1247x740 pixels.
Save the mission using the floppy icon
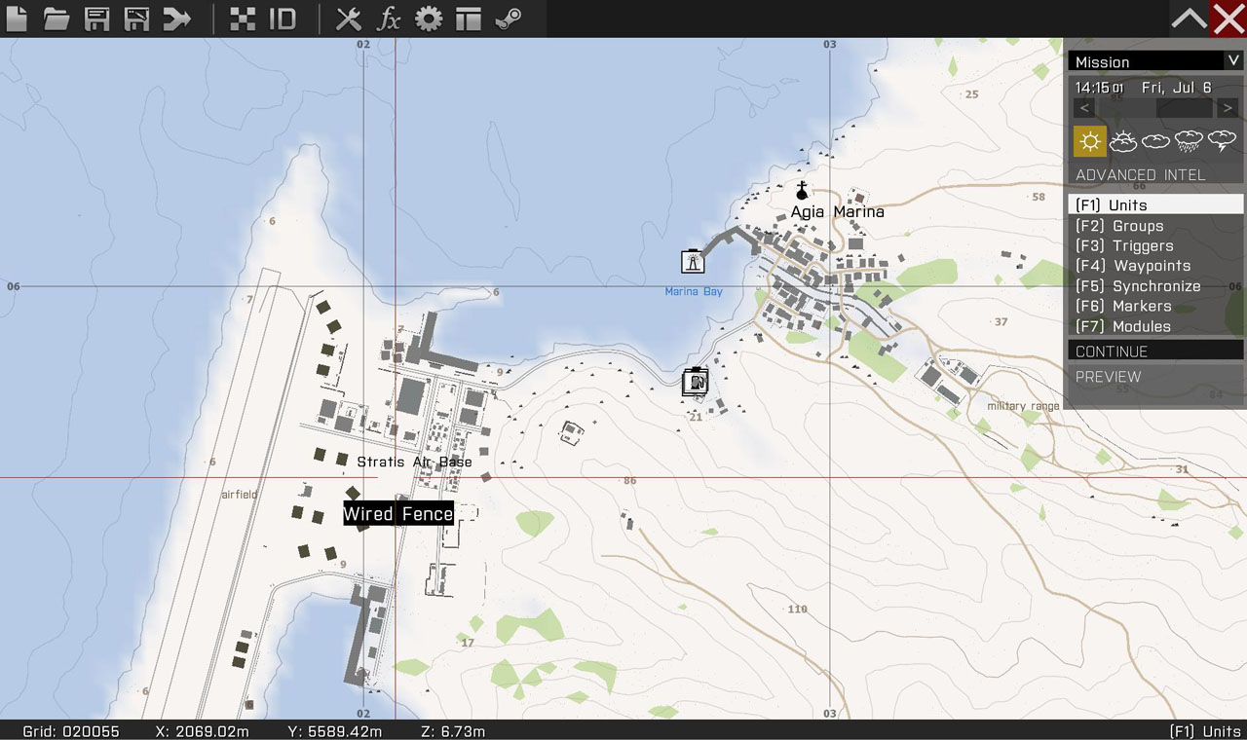point(96,18)
